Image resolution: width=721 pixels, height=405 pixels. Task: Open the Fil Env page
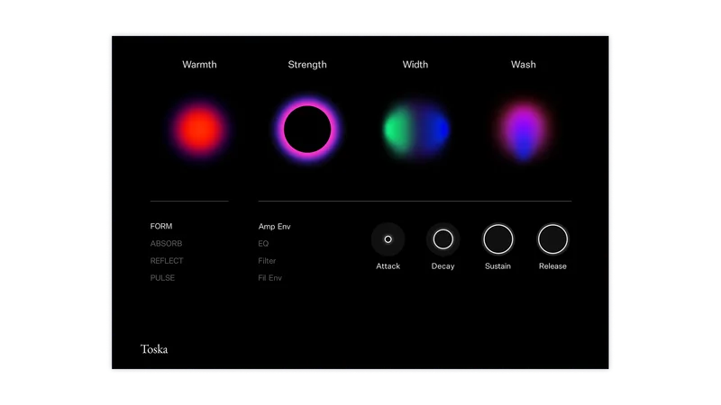pos(269,278)
